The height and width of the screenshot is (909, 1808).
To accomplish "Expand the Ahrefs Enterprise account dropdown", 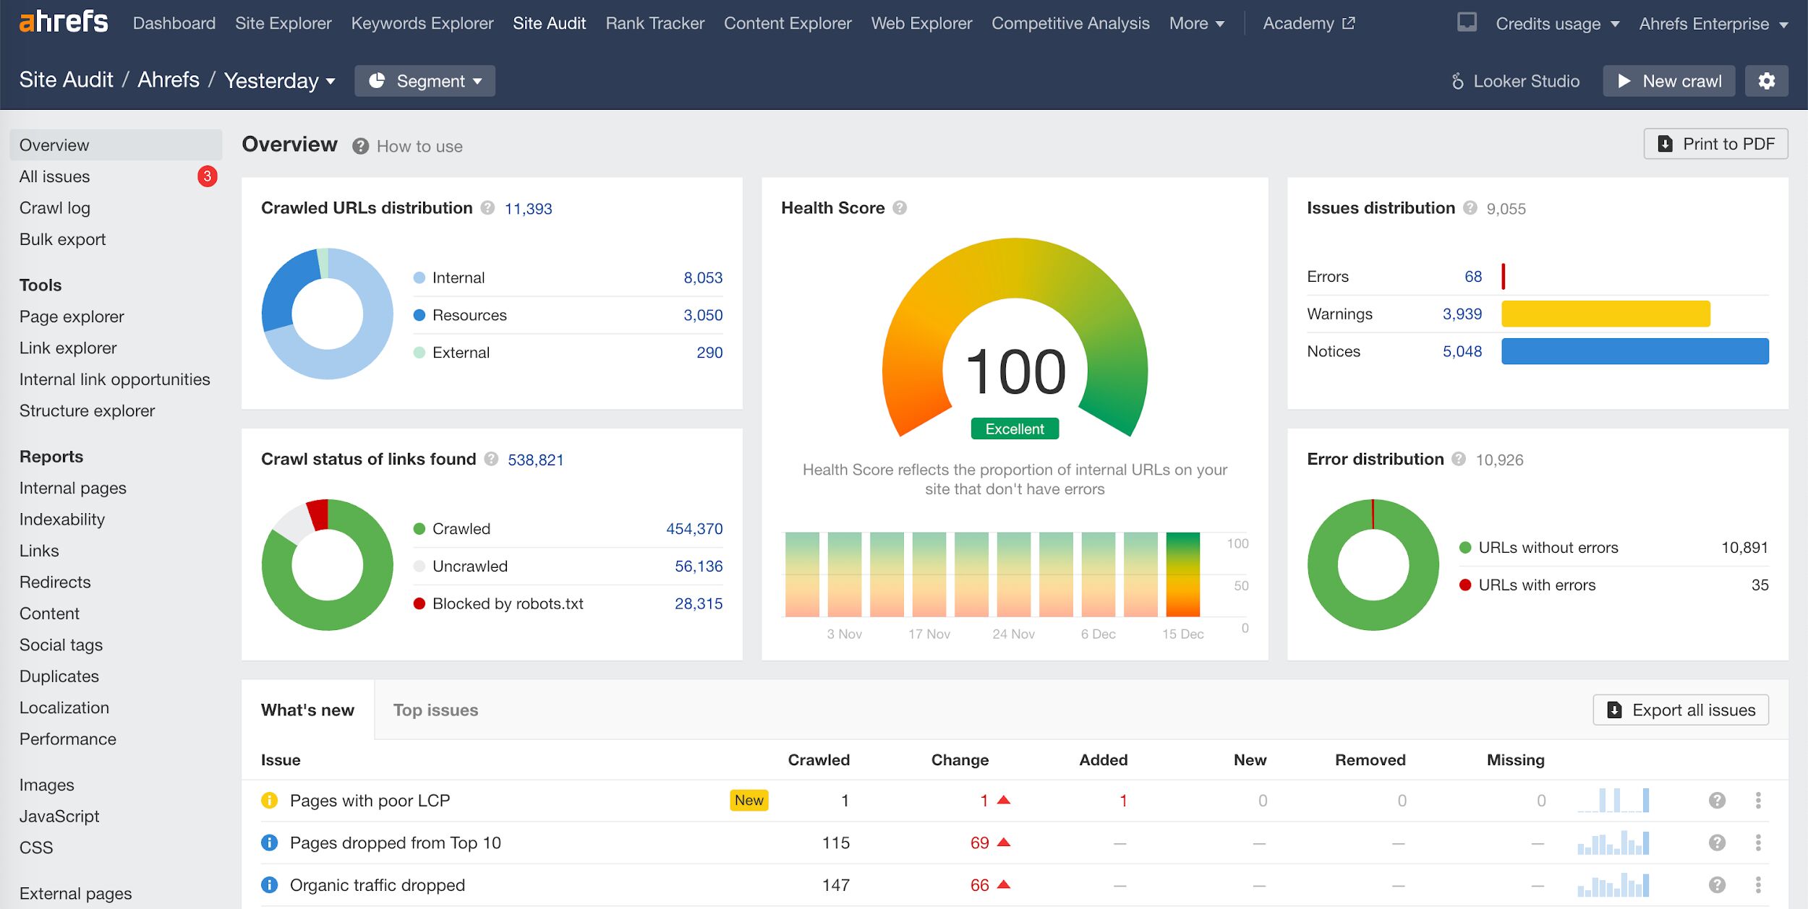I will (x=1715, y=23).
